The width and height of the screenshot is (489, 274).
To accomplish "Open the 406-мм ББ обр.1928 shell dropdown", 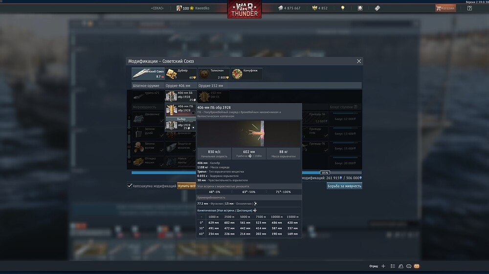I will point(181,96).
